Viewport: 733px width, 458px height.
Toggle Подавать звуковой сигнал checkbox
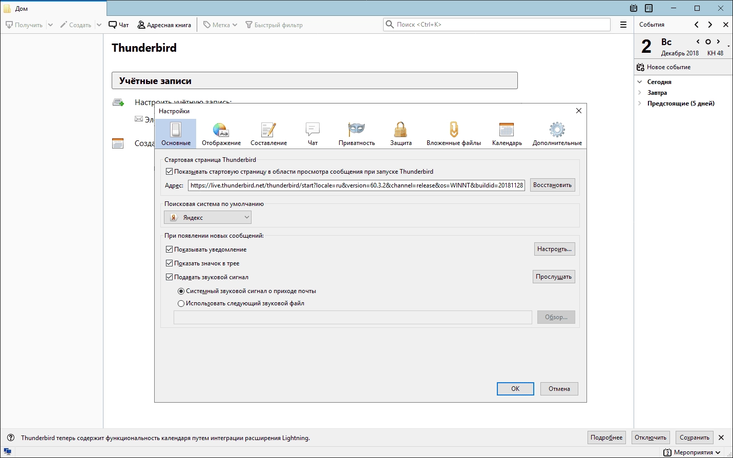(x=170, y=277)
